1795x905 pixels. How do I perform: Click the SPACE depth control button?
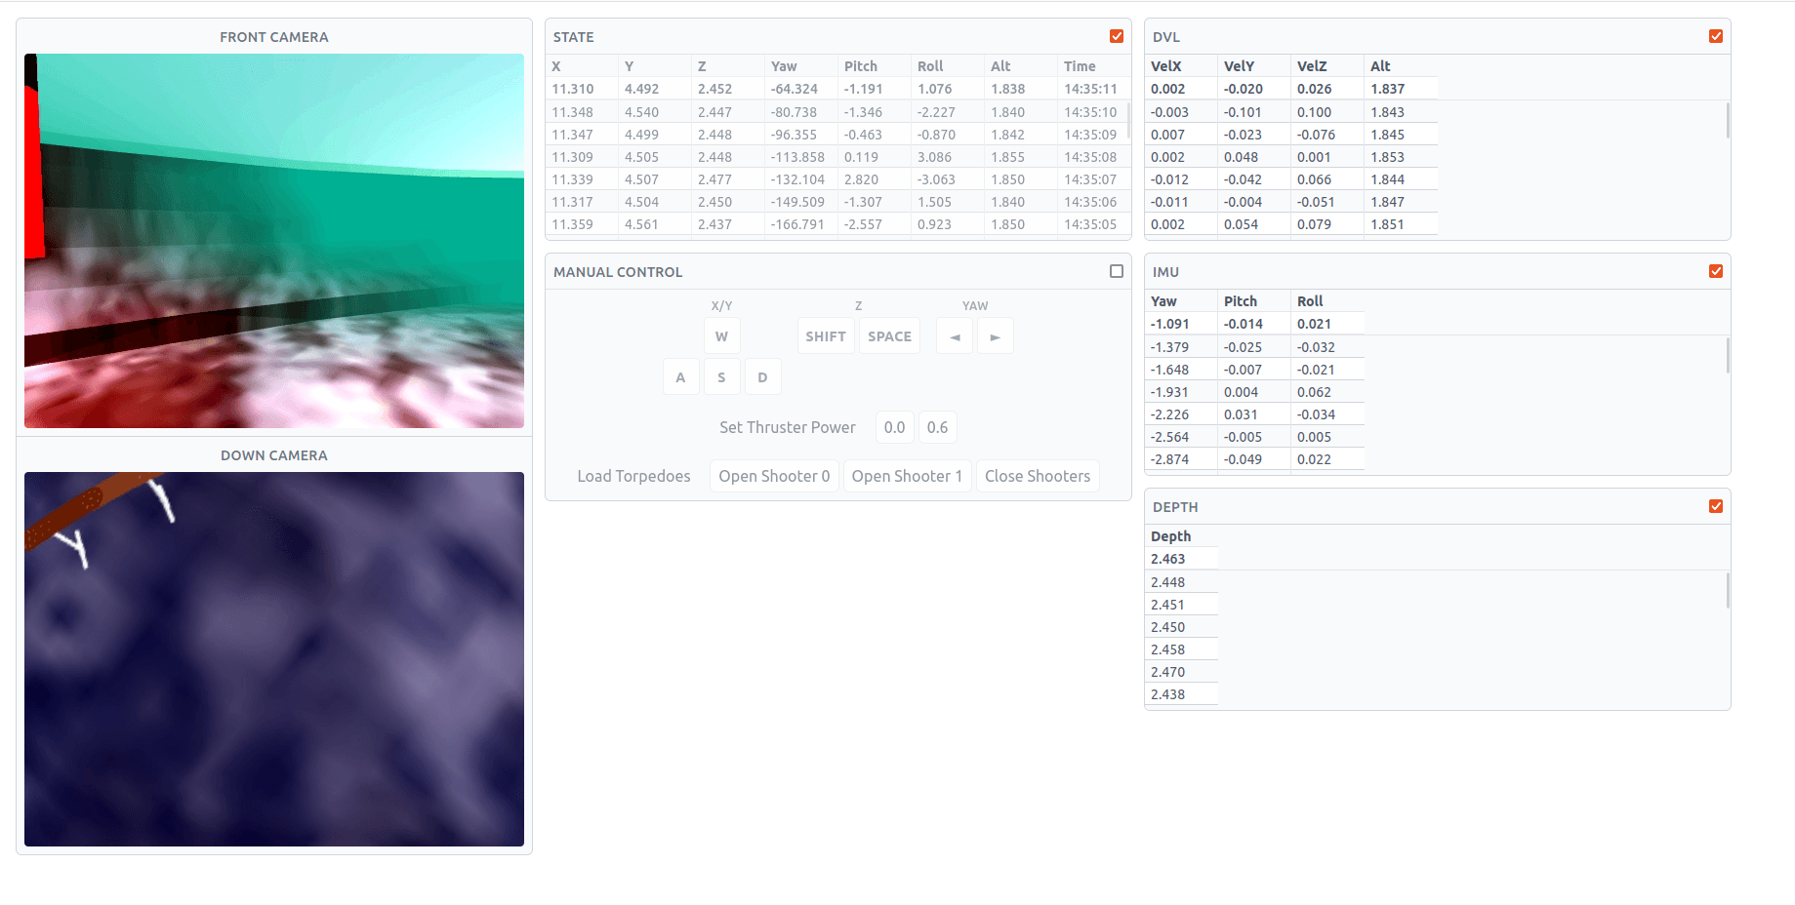coord(888,335)
